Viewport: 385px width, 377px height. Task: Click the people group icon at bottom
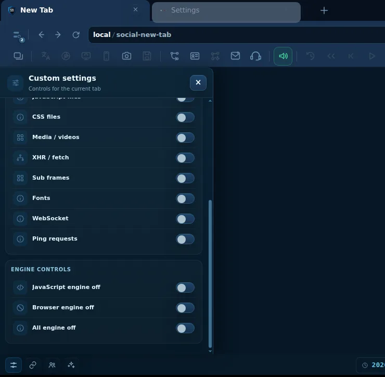tap(52, 365)
